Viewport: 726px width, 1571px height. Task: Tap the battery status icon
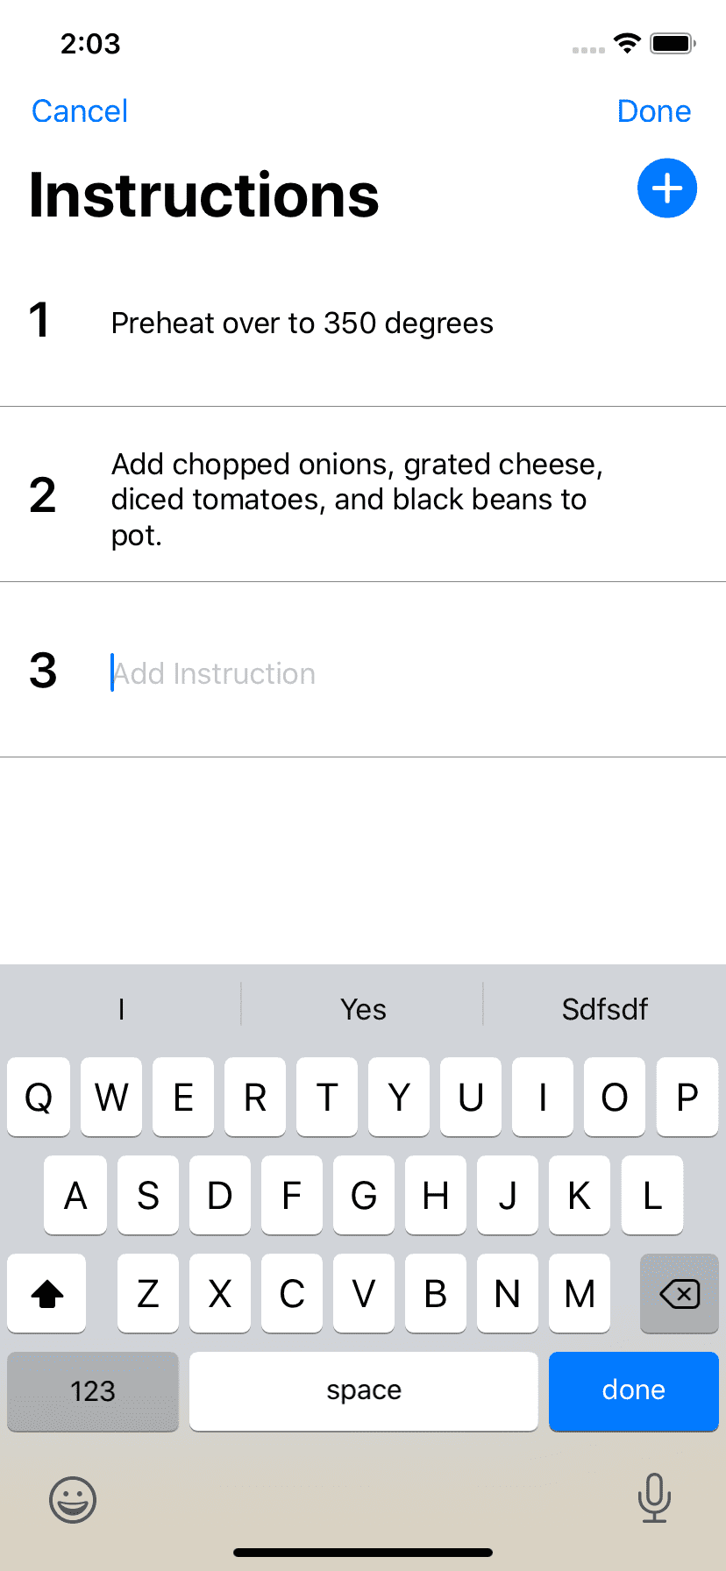coord(673,43)
